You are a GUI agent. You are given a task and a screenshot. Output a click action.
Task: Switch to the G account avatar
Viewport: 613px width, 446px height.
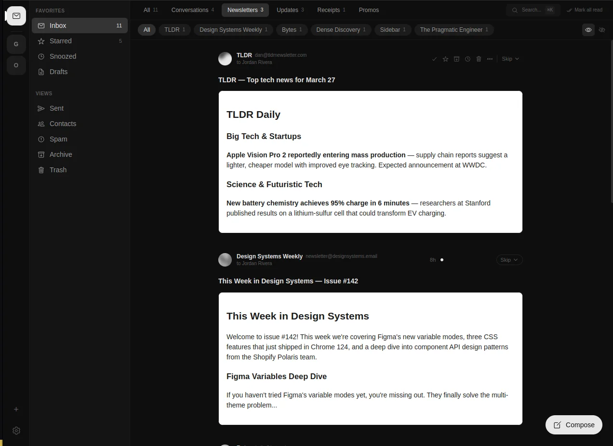[16, 44]
